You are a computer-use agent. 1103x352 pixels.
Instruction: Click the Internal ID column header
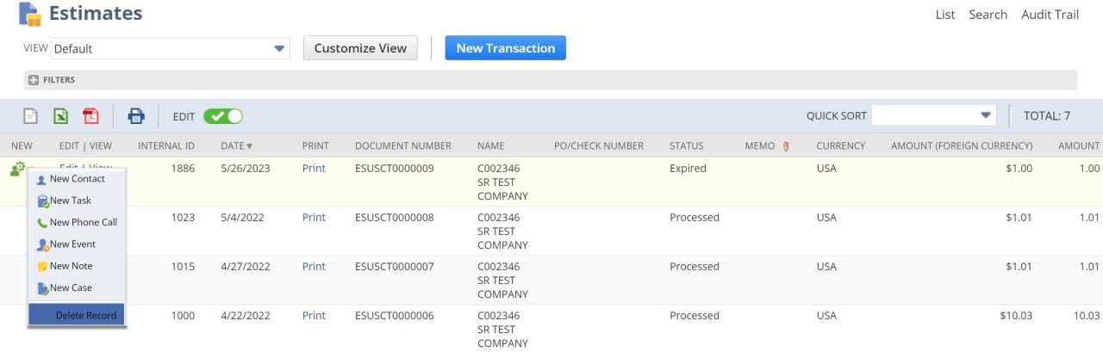click(x=166, y=146)
